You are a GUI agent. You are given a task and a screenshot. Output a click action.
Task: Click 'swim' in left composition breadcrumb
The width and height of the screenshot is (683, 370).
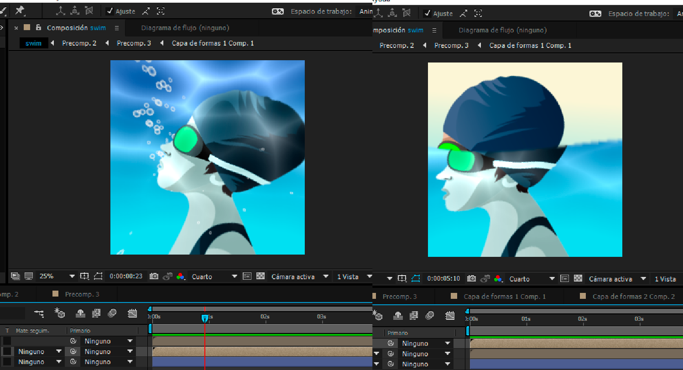(x=33, y=43)
